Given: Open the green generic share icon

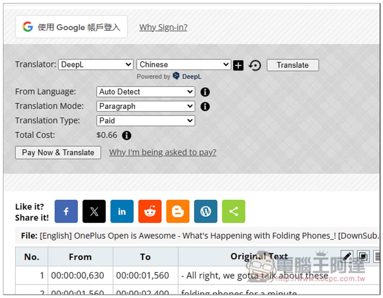Looking at the screenshot, I should pos(234,211).
